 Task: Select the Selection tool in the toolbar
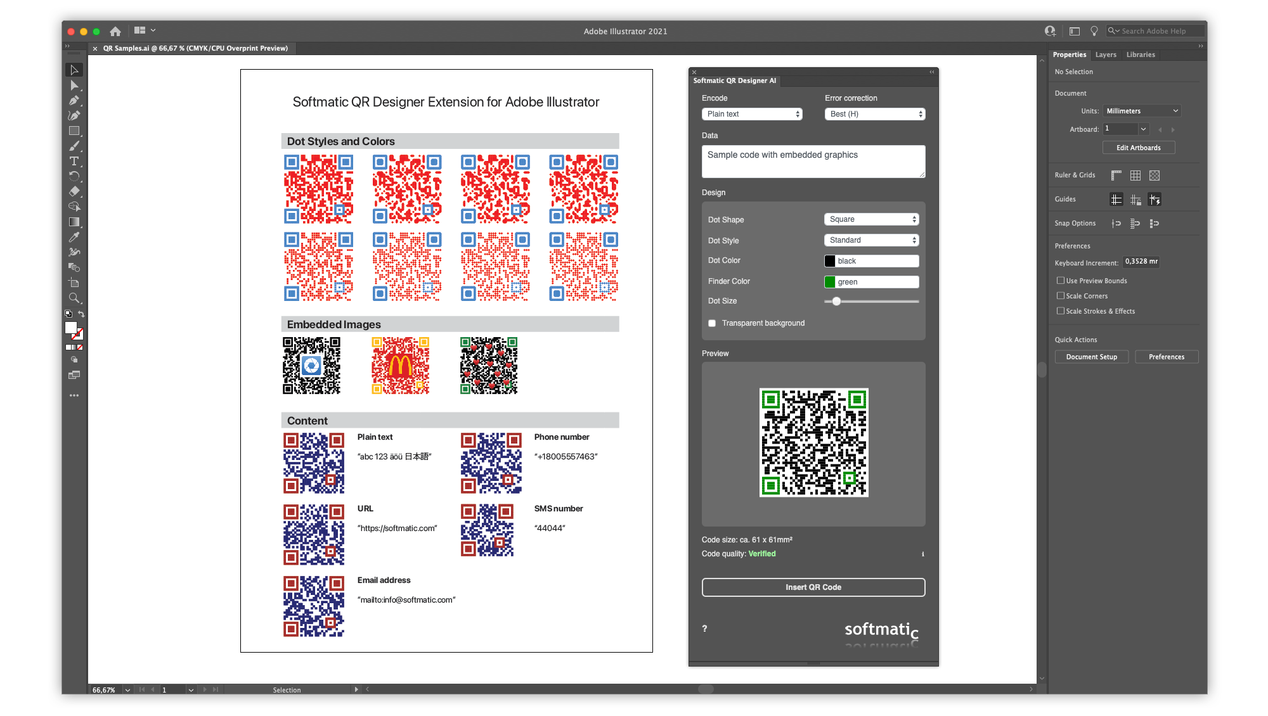point(74,70)
